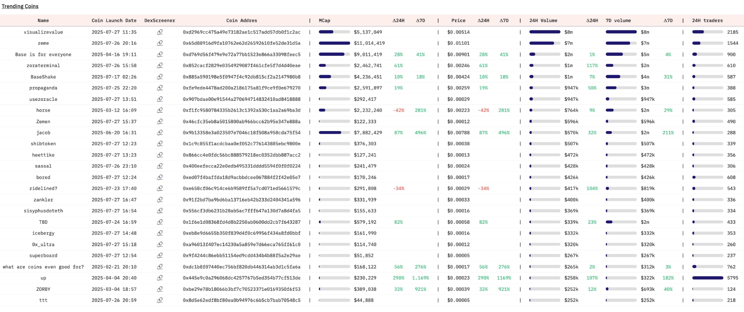Click DexScreener icon for TBD coin
Screen dimensions: 744x312
pos(160,222)
